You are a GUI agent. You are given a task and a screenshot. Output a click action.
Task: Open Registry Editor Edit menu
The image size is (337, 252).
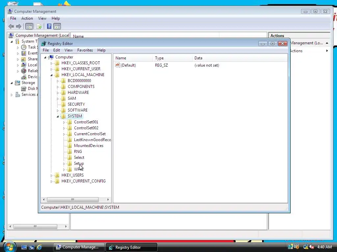[x=57, y=50]
